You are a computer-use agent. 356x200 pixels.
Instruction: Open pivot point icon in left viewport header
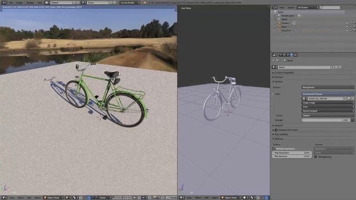tap(76, 198)
